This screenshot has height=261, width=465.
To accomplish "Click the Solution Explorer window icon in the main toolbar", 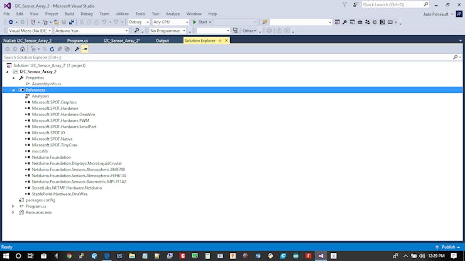I will click(337, 22).
